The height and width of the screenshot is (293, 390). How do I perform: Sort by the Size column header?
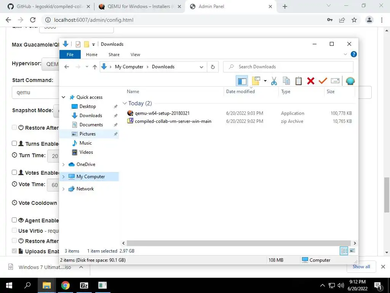click(x=331, y=92)
